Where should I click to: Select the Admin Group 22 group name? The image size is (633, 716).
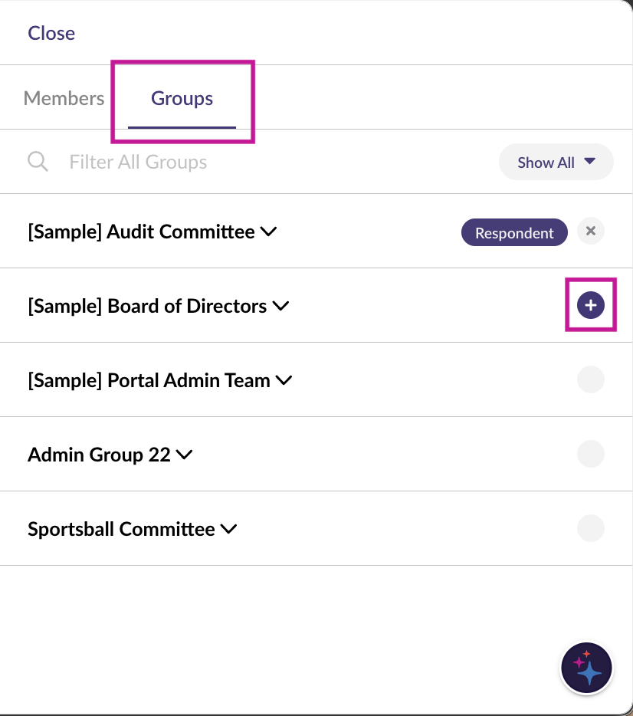(x=99, y=455)
